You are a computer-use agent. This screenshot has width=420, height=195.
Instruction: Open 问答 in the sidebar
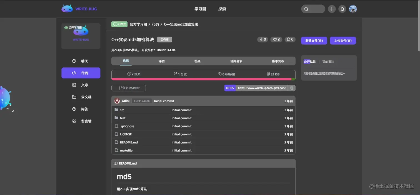(81, 109)
